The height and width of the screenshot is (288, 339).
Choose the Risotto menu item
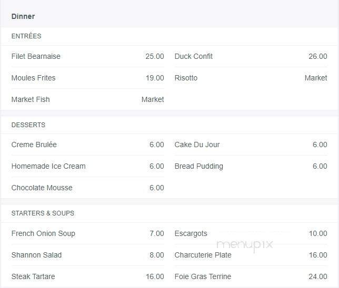(186, 78)
